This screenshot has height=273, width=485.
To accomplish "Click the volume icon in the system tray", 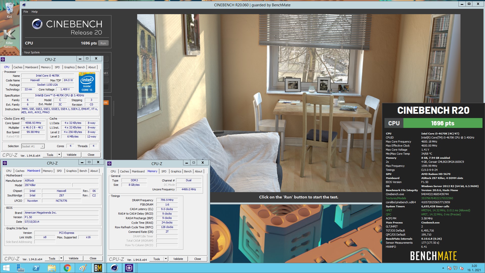I will (x=462, y=268).
